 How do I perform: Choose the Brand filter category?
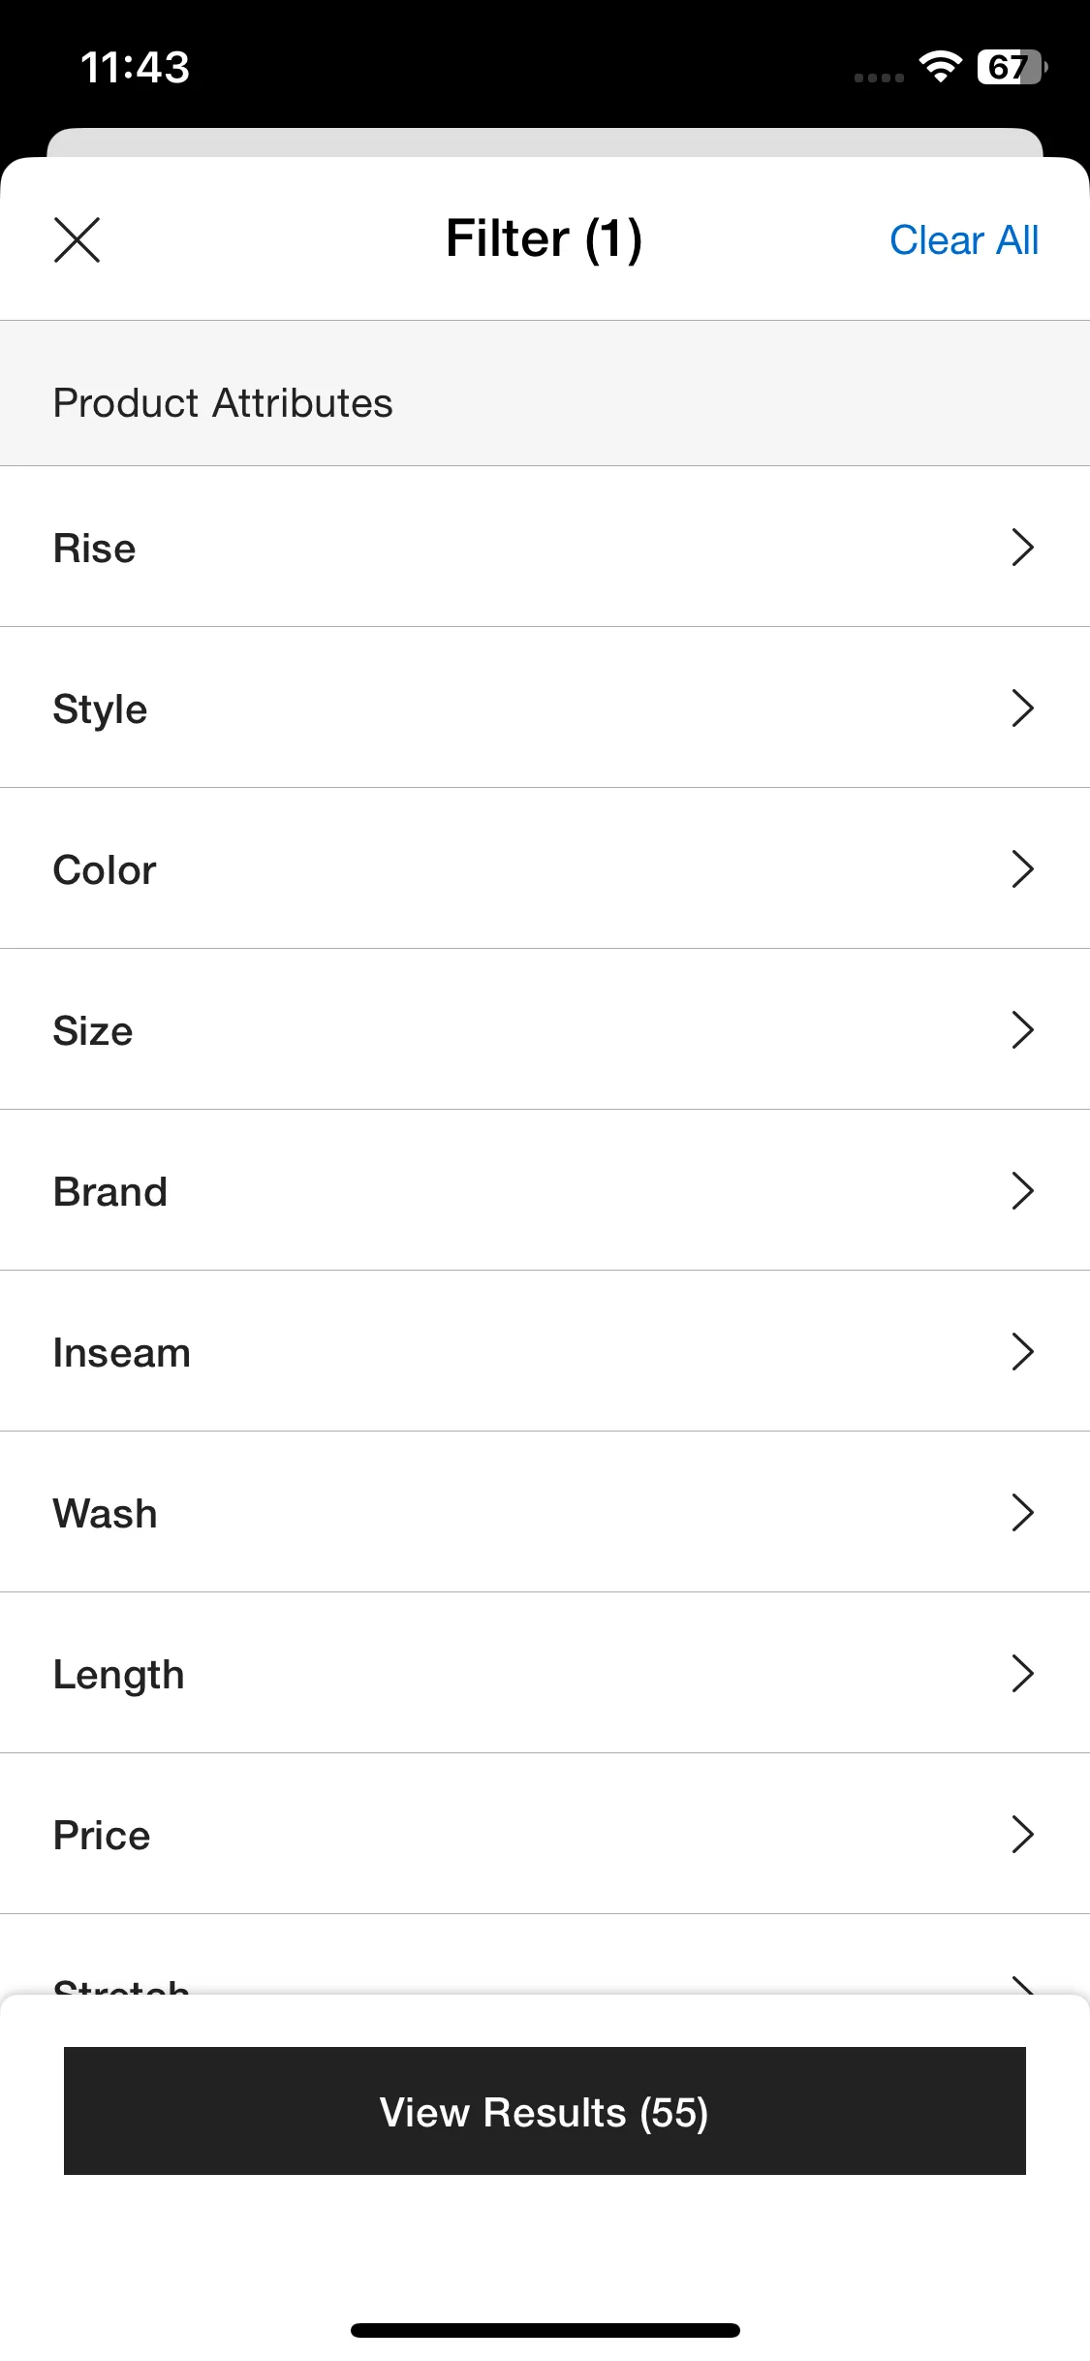(x=545, y=1190)
